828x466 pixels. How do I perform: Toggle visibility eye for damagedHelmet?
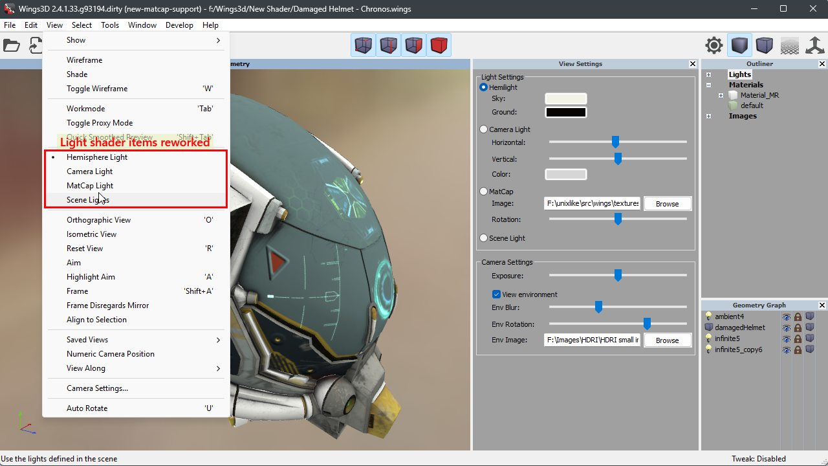click(787, 328)
